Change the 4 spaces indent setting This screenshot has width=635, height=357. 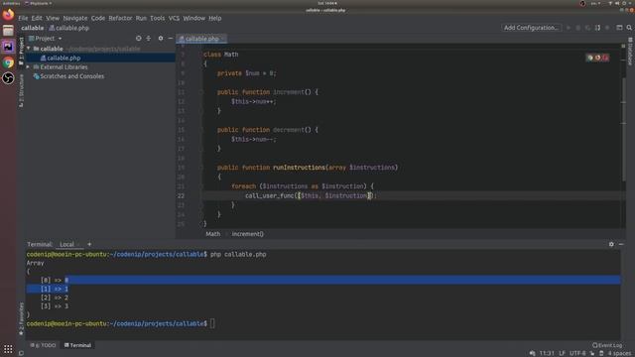pyautogui.click(x=619, y=353)
